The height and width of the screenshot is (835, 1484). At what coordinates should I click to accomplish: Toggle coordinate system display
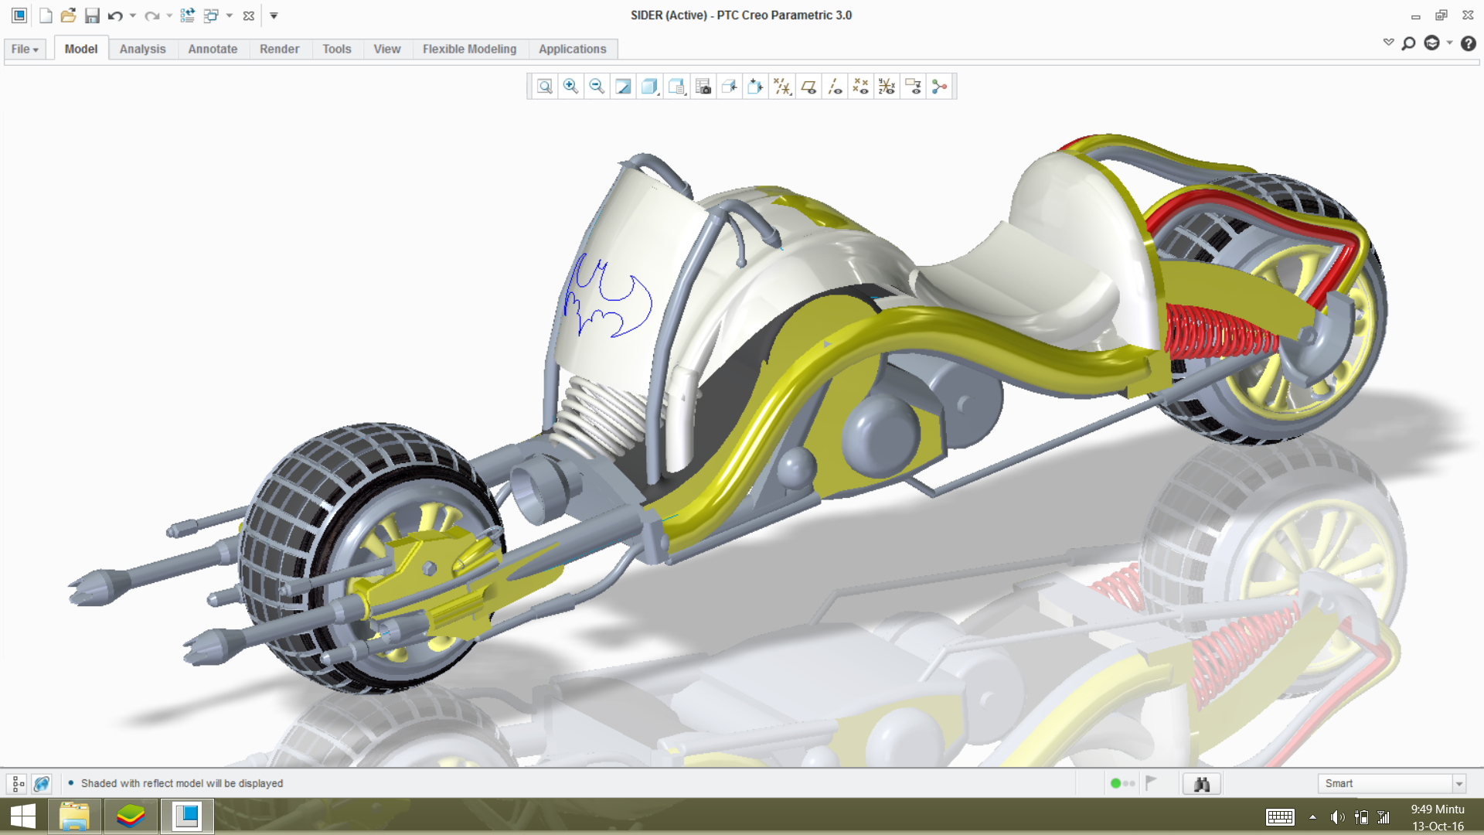pyautogui.click(x=887, y=87)
